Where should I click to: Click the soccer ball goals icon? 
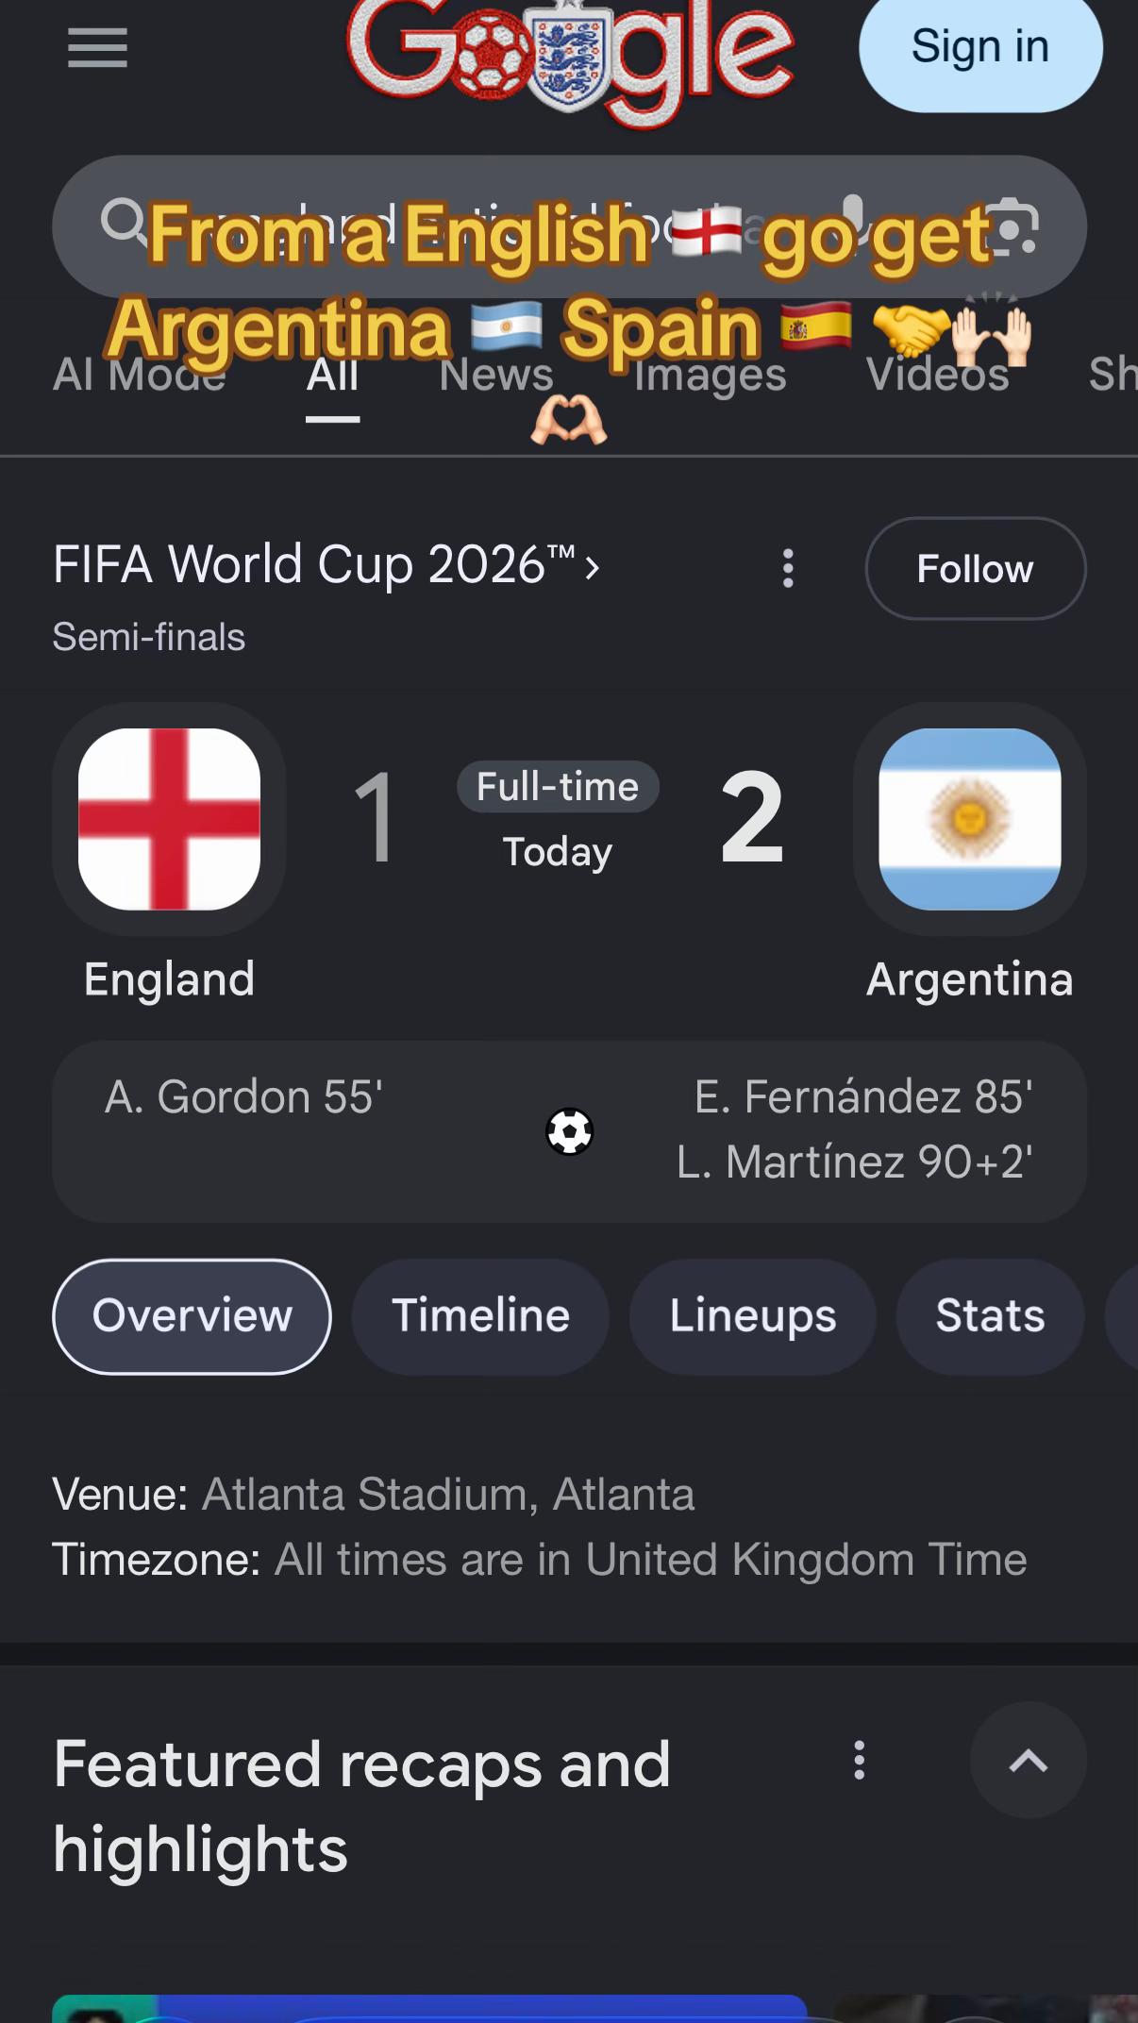[x=569, y=1131]
